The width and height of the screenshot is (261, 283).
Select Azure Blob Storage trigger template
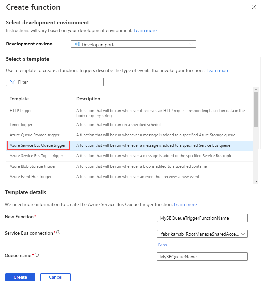33,166
